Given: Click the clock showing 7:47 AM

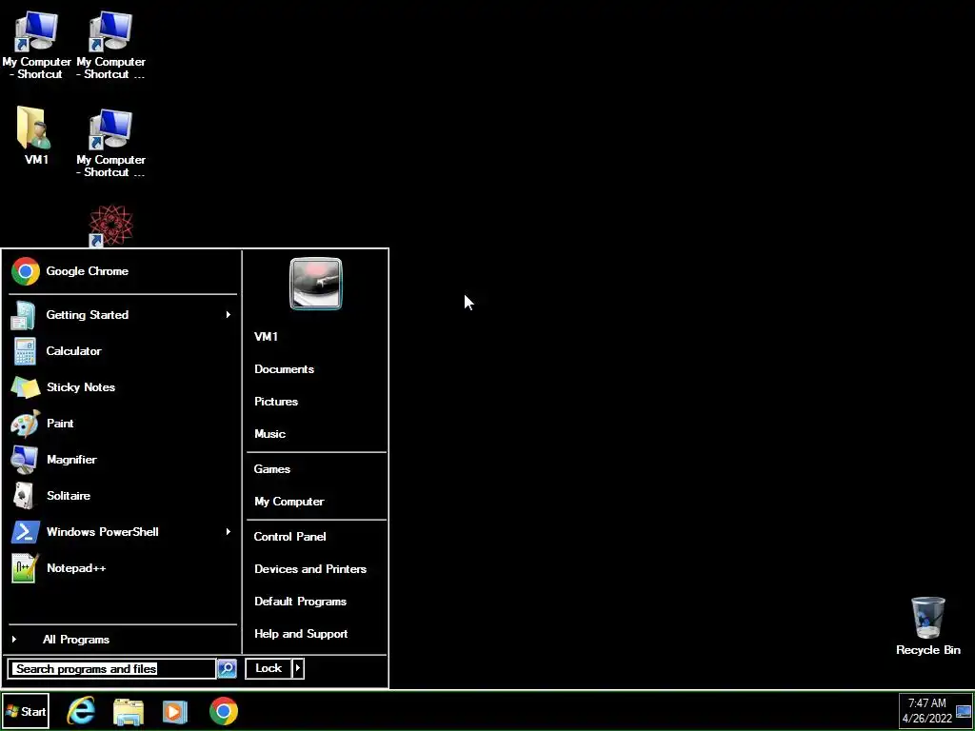Looking at the screenshot, I should coord(927,703).
